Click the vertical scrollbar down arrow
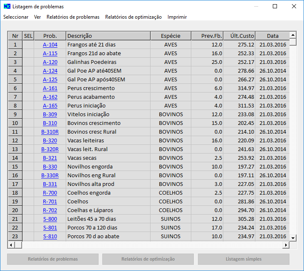This screenshot has height=271, width=304. tap(293, 238)
